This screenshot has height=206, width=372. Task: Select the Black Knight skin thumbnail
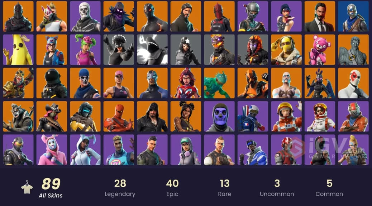pos(18,16)
